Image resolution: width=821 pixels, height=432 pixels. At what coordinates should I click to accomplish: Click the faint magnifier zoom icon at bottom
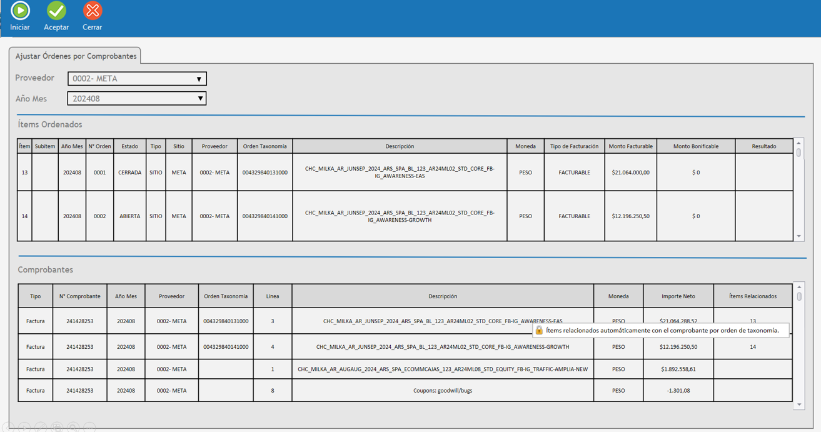click(x=74, y=428)
